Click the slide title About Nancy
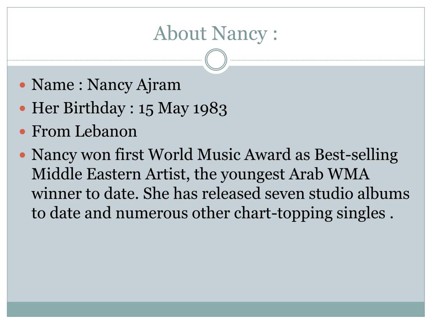The height and width of the screenshot is (324, 432). click(215, 34)
